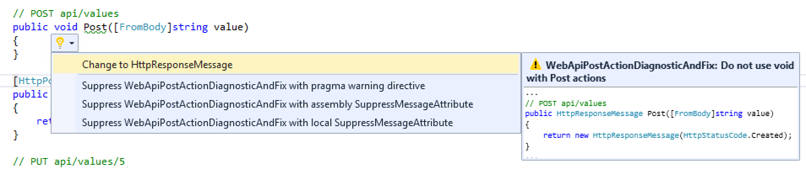Click the Post method name with squiggle

click(x=95, y=27)
